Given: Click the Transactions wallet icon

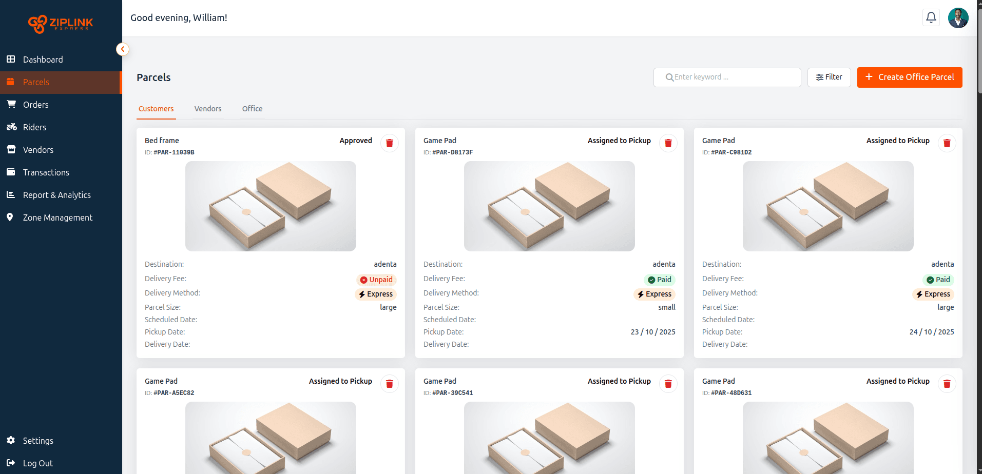Looking at the screenshot, I should coord(11,172).
